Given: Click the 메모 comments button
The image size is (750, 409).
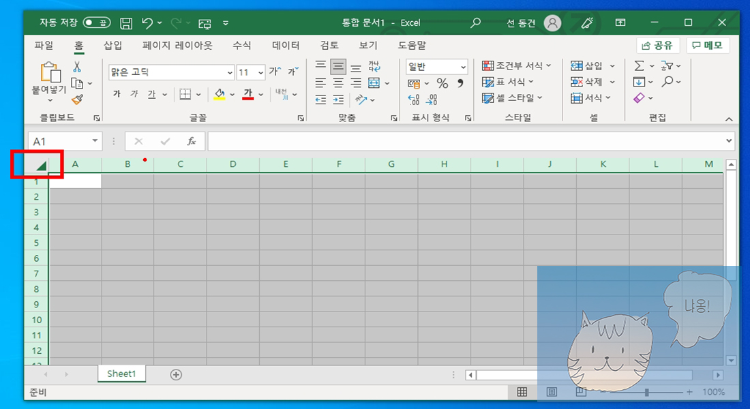Looking at the screenshot, I should pos(708,46).
